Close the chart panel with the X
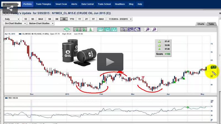221x124 pixels. [220, 13]
